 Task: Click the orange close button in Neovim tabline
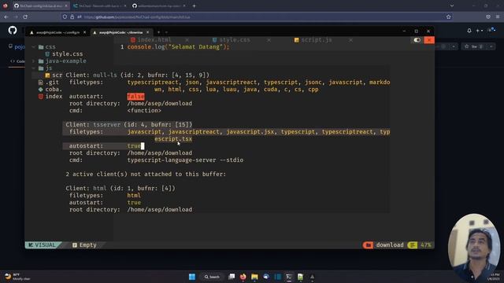click(x=429, y=40)
